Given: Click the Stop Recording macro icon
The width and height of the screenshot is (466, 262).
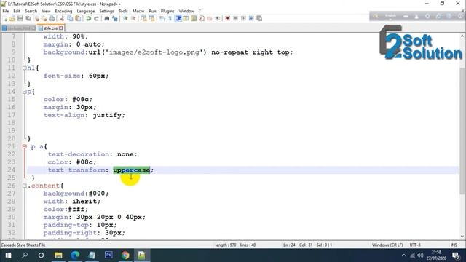Looking at the screenshot, I should click(235, 18).
